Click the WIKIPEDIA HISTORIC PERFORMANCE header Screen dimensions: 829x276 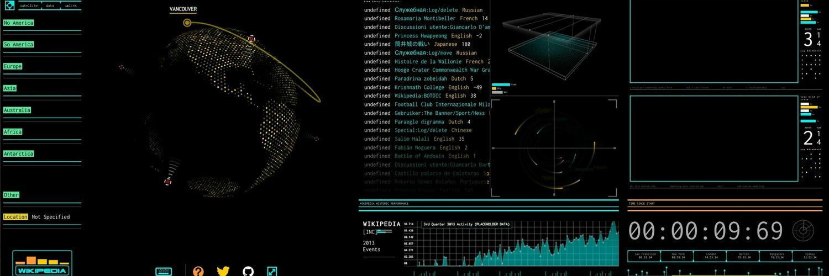click(x=384, y=204)
